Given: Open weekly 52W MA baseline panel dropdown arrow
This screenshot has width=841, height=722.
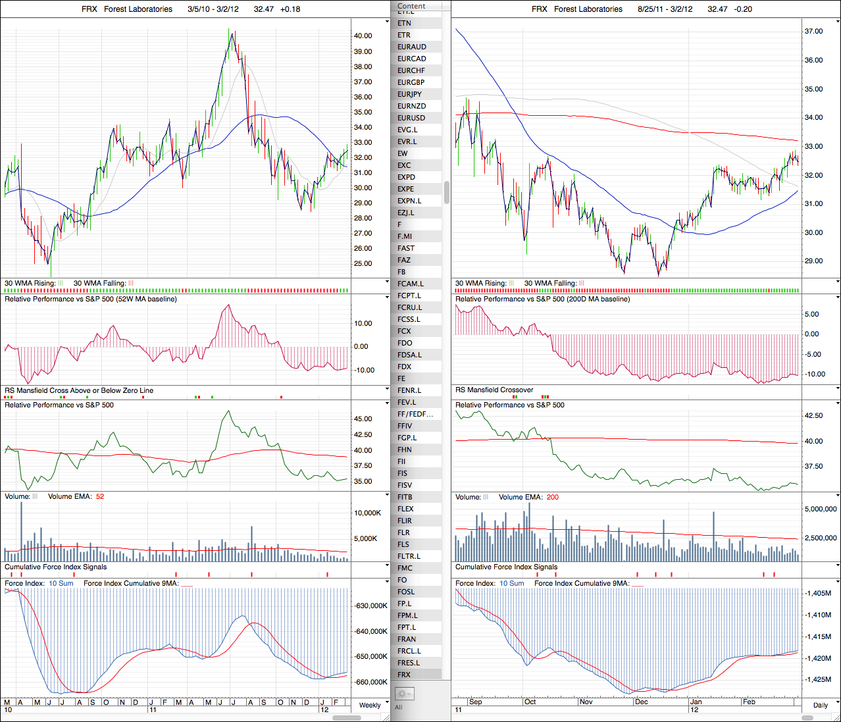Looking at the screenshot, I should click(387, 297).
